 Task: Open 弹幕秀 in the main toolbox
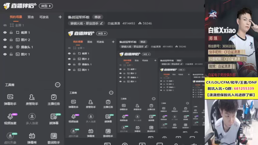coord(32,138)
